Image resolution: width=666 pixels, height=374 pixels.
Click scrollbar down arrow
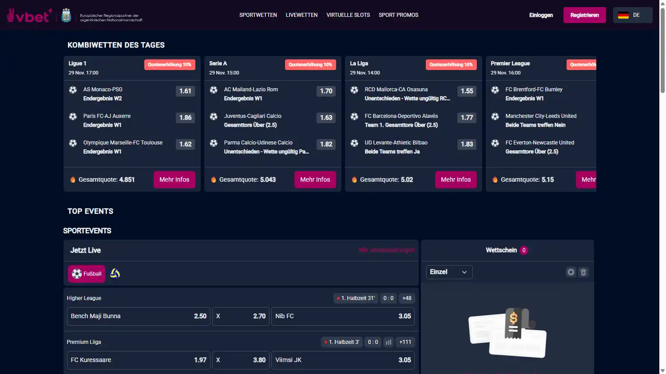[x=662, y=370]
